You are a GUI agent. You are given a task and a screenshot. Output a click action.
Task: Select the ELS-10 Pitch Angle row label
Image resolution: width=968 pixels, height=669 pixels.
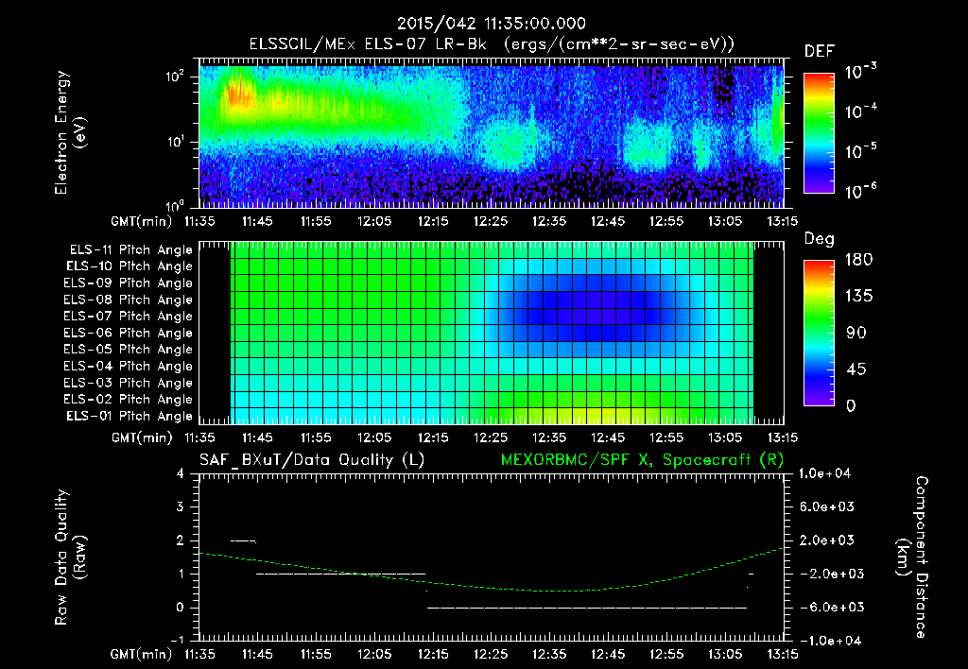130,266
